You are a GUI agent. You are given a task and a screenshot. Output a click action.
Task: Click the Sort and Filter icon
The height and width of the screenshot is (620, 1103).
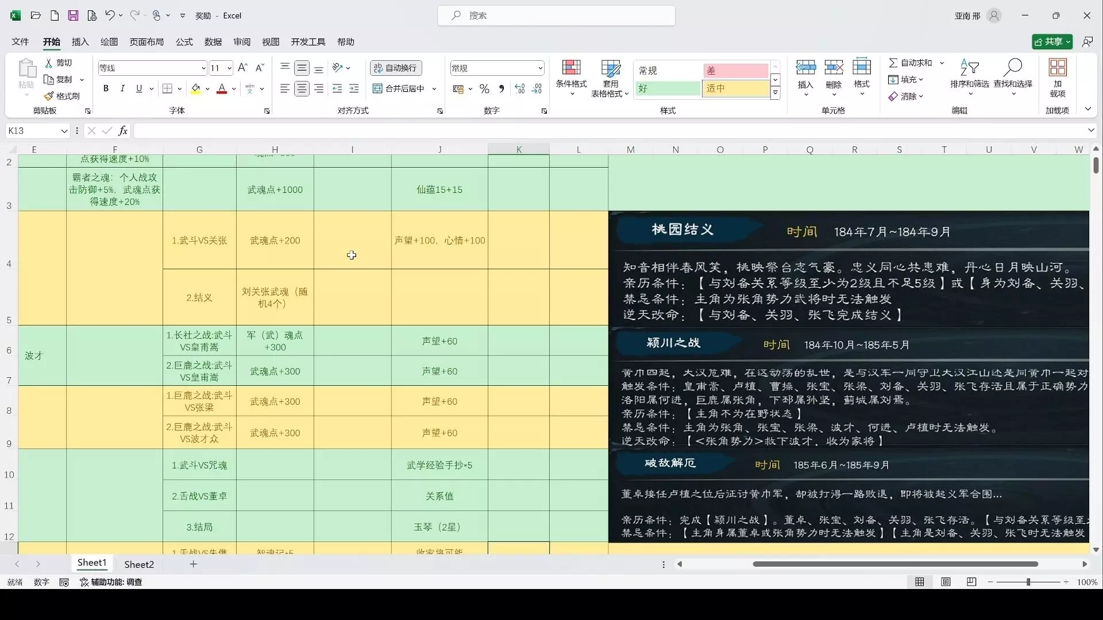(969, 68)
